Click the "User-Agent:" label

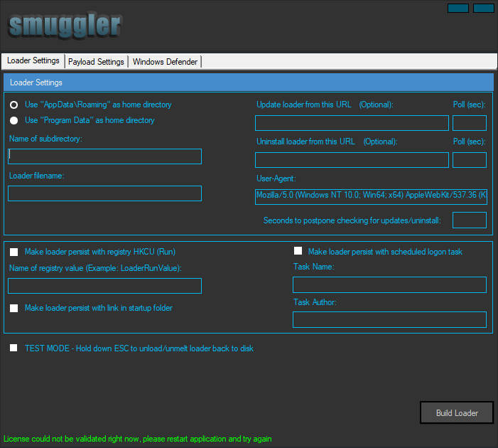click(x=276, y=178)
